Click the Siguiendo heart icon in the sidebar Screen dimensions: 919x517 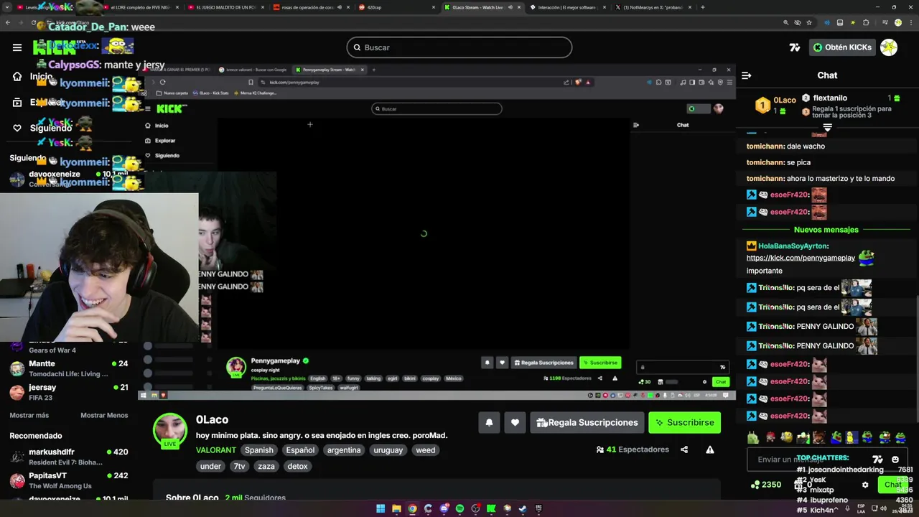(17, 128)
